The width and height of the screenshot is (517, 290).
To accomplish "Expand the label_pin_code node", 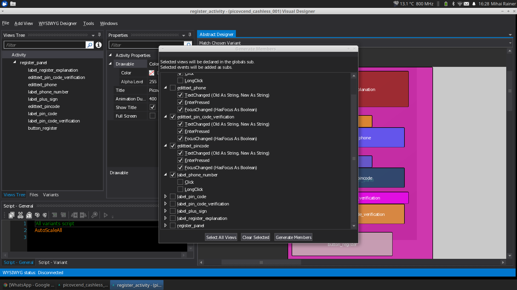I will click(x=165, y=197).
